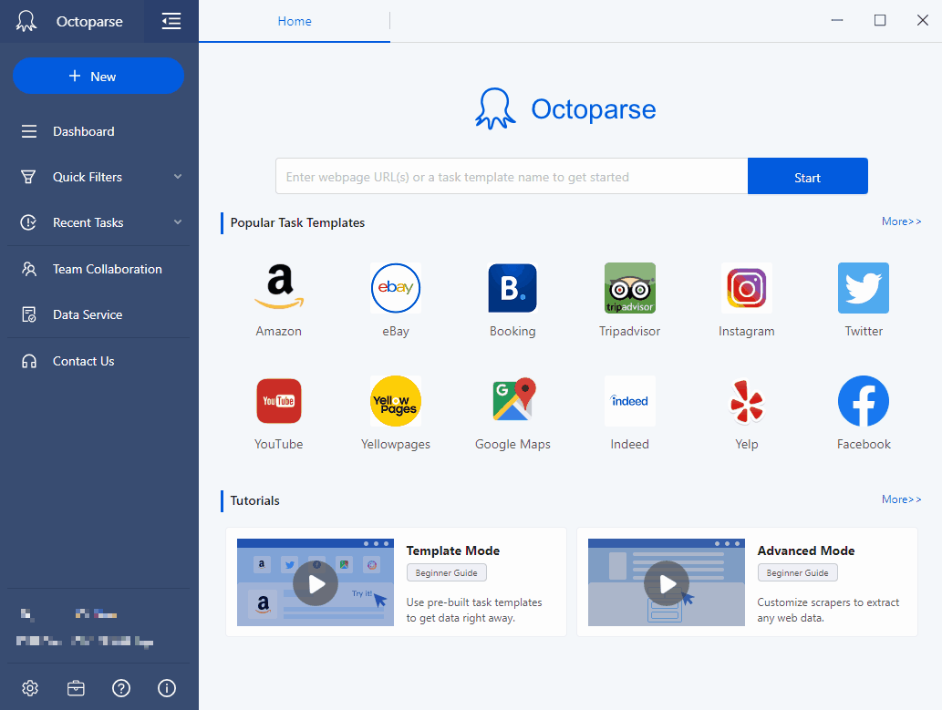
Task: Click the Start button
Action: 807,175
